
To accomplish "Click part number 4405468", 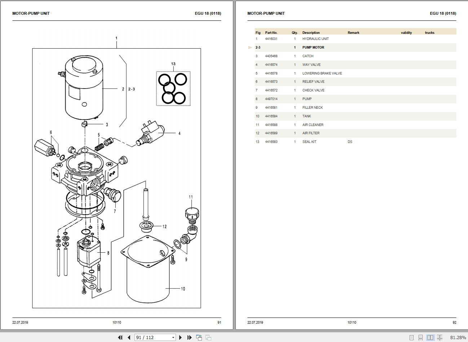I will [271, 56].
